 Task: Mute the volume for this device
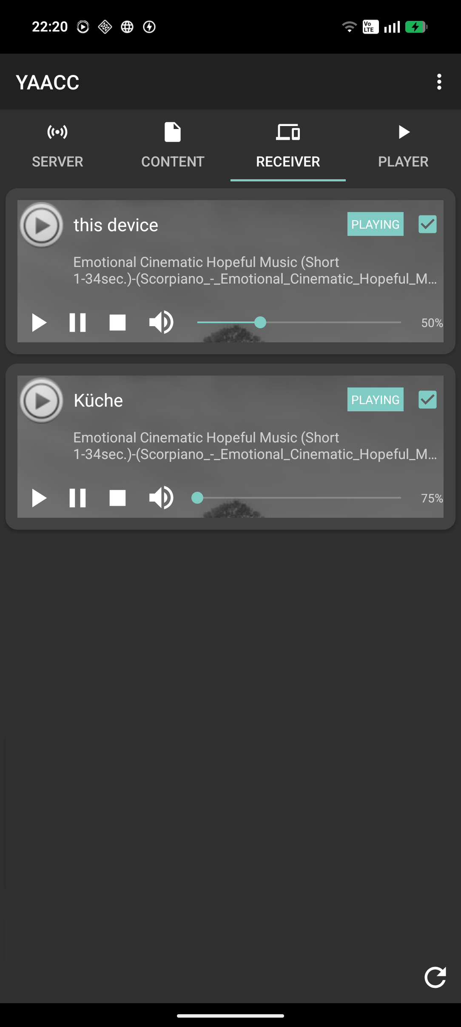[x=161, y=322]
